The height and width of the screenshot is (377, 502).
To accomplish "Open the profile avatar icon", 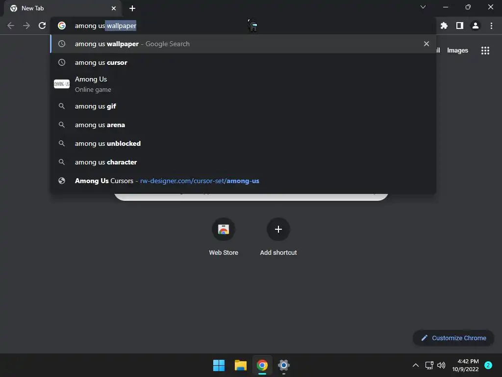I will (x=476, y=26).
